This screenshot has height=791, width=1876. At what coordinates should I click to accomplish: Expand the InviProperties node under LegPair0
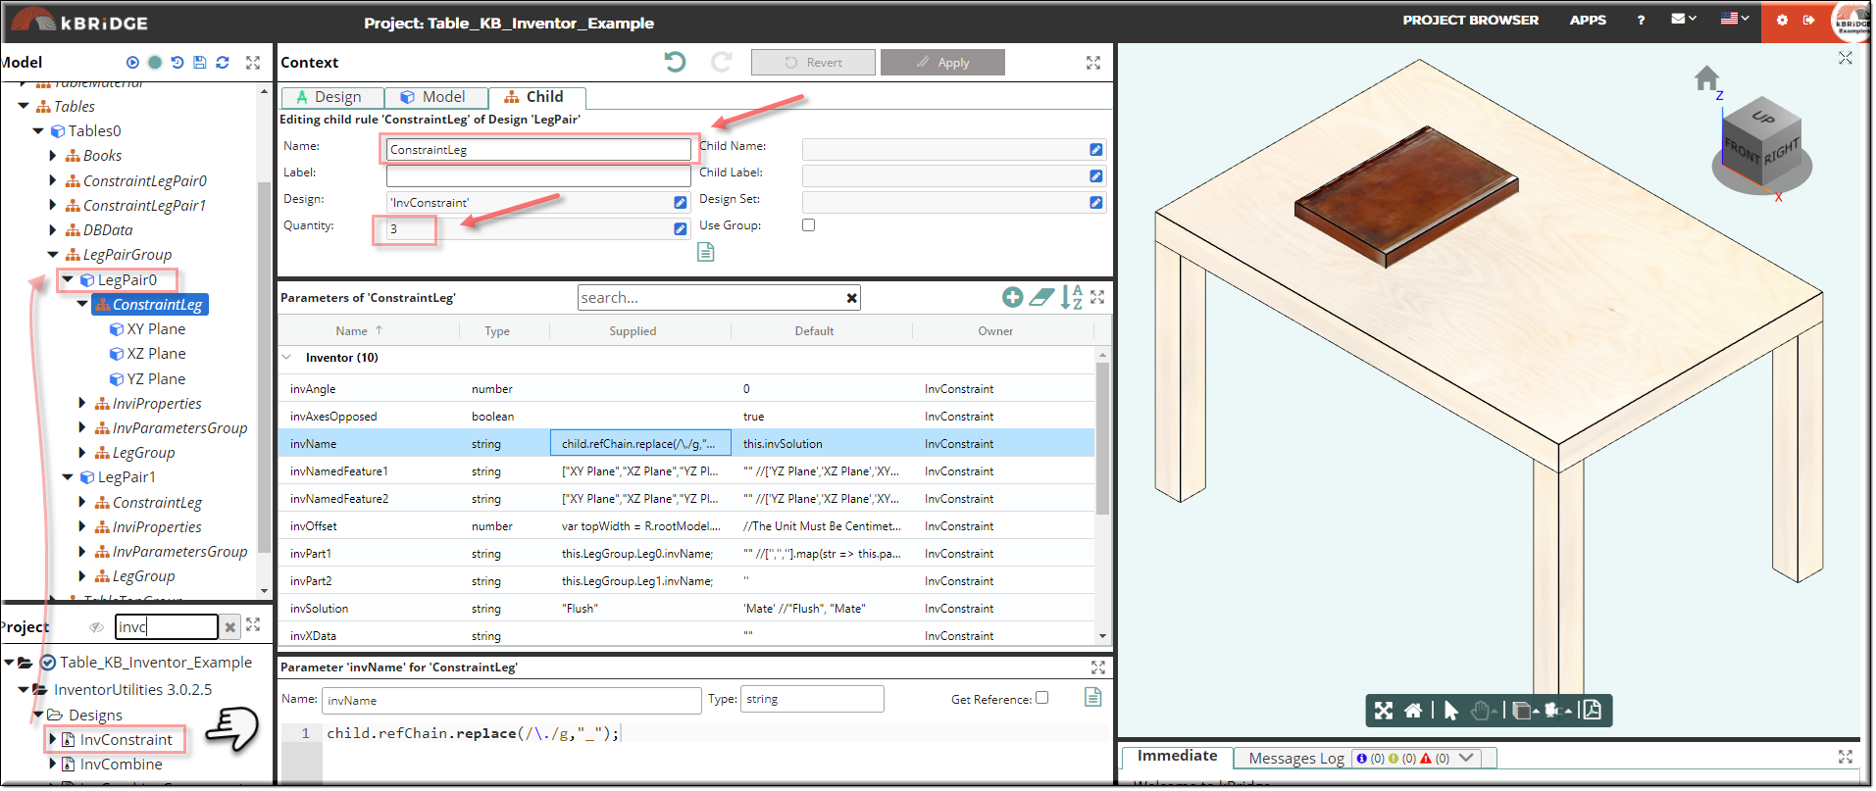[82, 404]
